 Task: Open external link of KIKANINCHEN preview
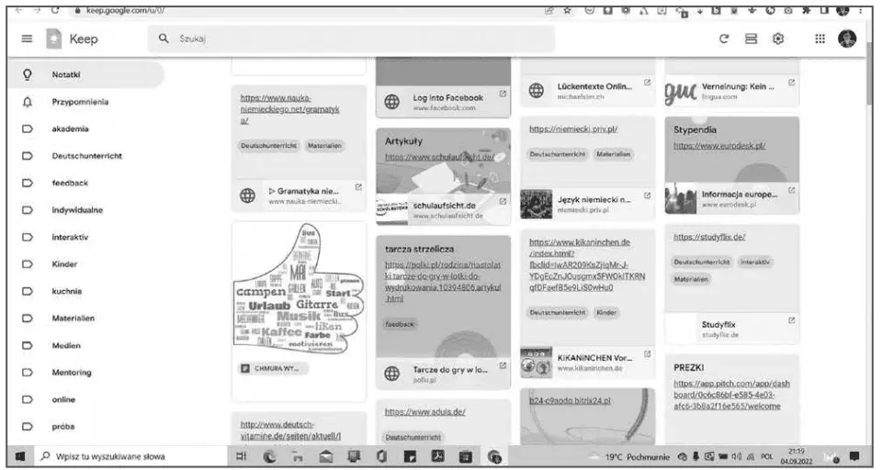pos(648,354)
